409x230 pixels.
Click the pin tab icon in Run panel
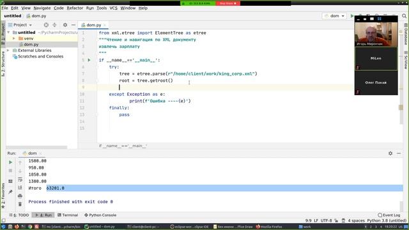click(10, 192)
